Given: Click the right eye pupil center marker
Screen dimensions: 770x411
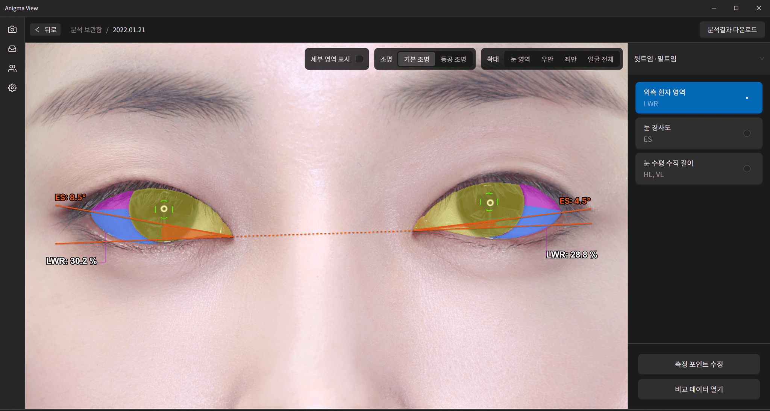Looking at the screenshot, I should 490,203.
